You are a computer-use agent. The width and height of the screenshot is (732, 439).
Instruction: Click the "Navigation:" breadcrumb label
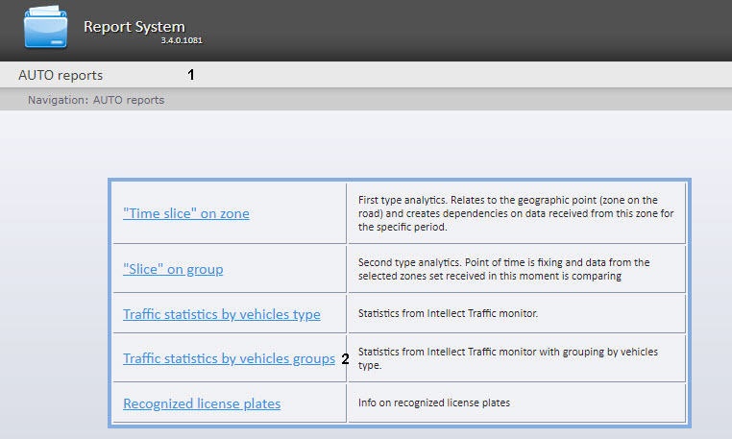click(x=58, y=100)
